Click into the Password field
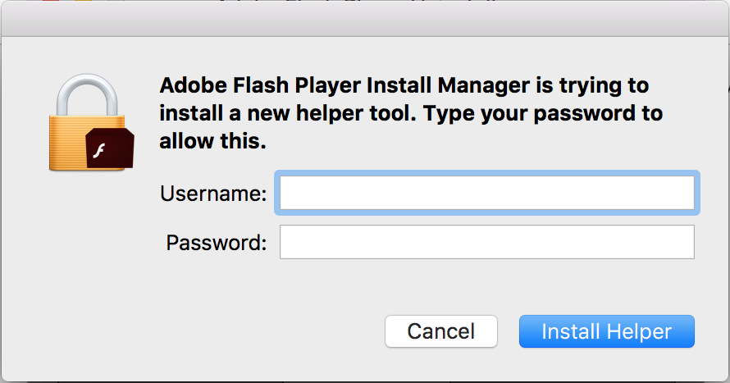 487,242
